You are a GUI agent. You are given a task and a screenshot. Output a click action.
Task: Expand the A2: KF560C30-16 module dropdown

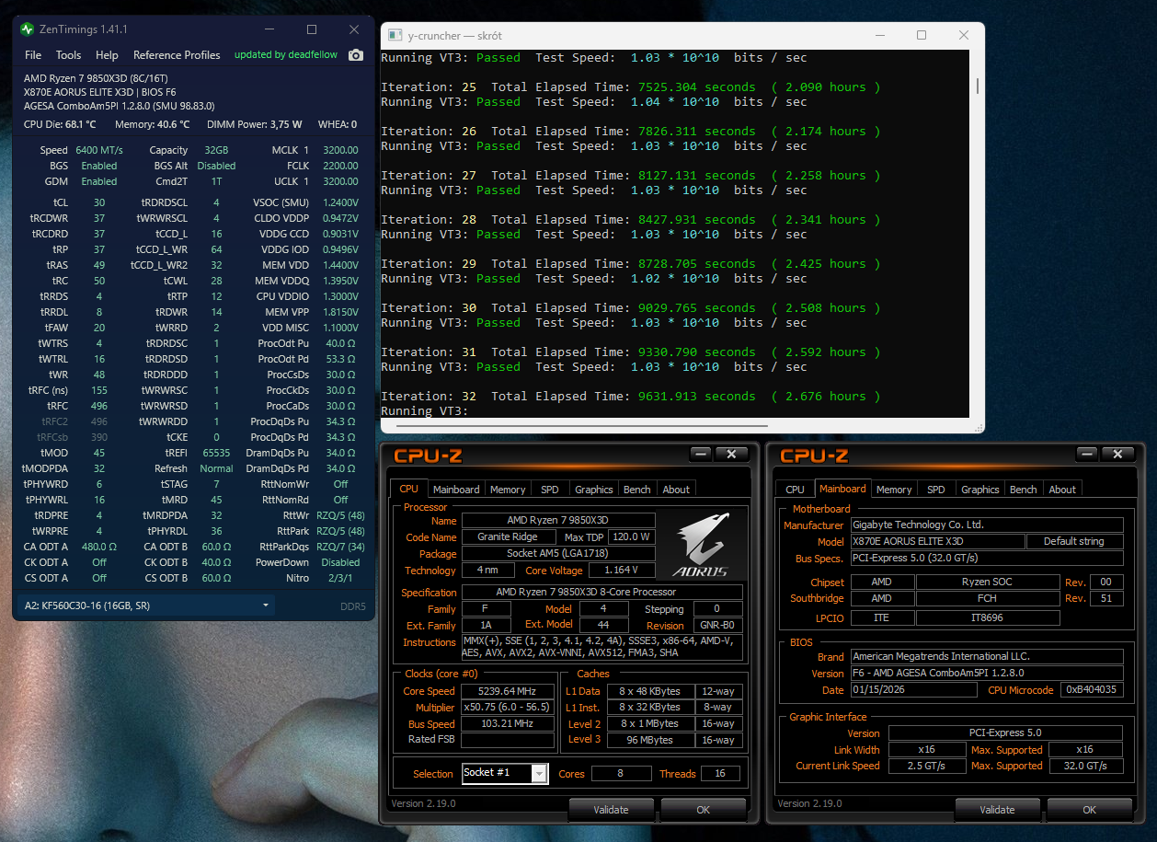click(146, 606)
